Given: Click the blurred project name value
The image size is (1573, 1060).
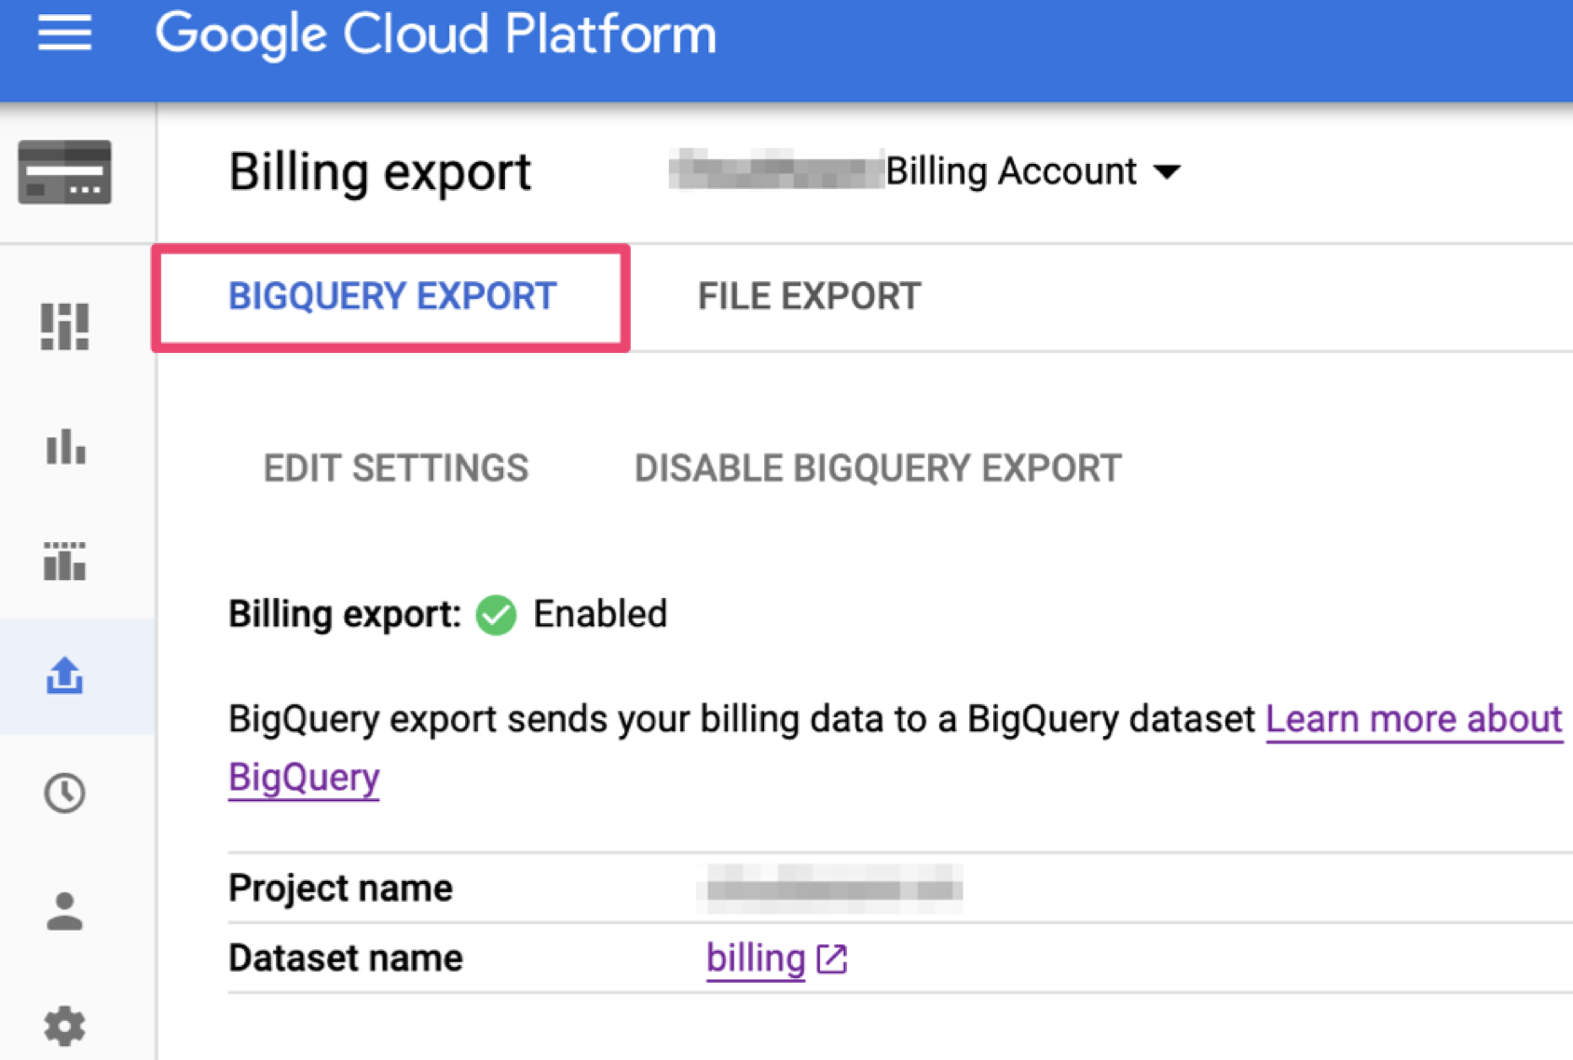Looking at the screenshot, I should (x=829, y=888).
